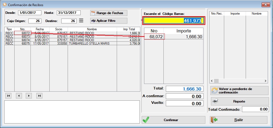
Task: Select the Caja Origen input box
Action: tap(35, 21)
